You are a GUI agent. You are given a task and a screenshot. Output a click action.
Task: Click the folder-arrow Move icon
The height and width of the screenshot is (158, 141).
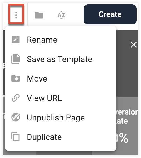pos(16,78)
